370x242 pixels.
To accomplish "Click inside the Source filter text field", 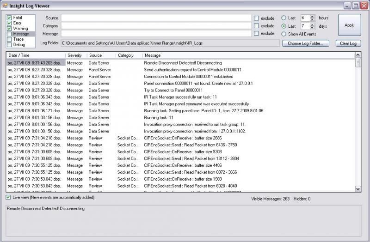I will click(156, 18).
